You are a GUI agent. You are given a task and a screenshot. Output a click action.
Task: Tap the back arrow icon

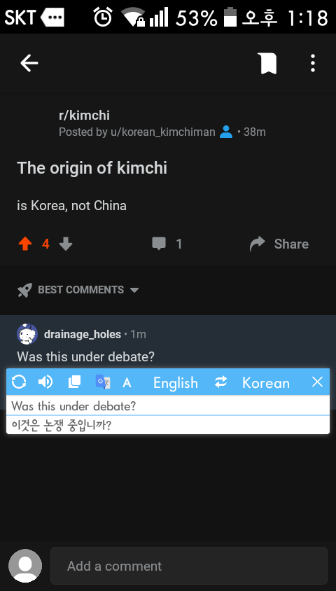pyautogui.click(x=29, y=63)
